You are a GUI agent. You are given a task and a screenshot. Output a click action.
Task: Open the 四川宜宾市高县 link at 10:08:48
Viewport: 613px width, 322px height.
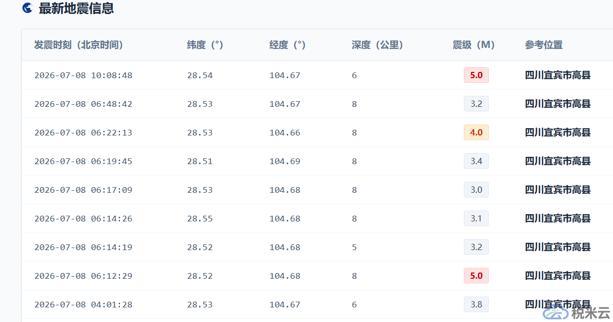click(x=558, y=75)
